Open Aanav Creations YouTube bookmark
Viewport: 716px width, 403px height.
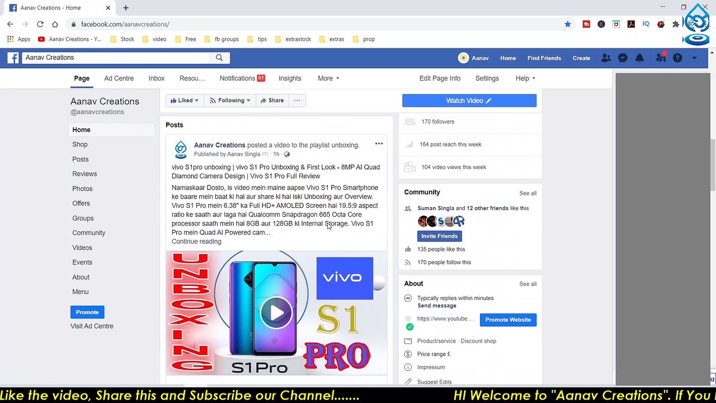point(69,39)
